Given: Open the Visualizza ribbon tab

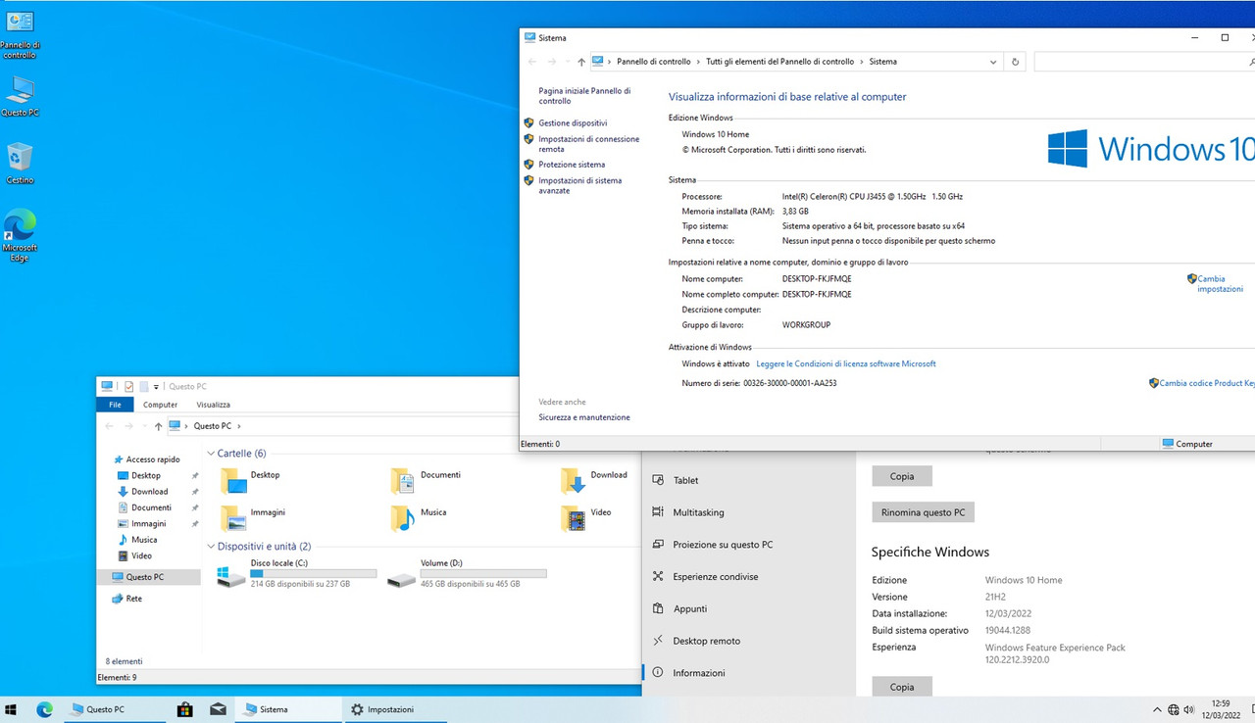Looking at the screenshot, I should coord(213,405).
